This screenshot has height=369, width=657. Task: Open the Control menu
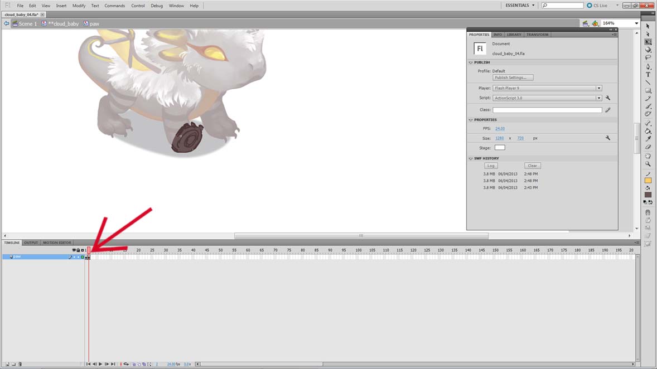[x=138, y=6]
